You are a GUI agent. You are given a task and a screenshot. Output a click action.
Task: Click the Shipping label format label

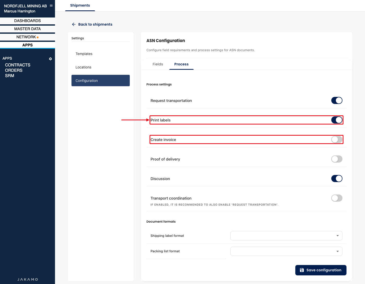pyautogui.click(x=167, y=236)
